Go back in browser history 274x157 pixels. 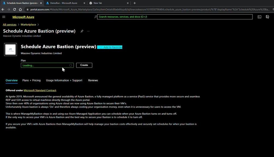pyautogui.click(x=3, y=10)
